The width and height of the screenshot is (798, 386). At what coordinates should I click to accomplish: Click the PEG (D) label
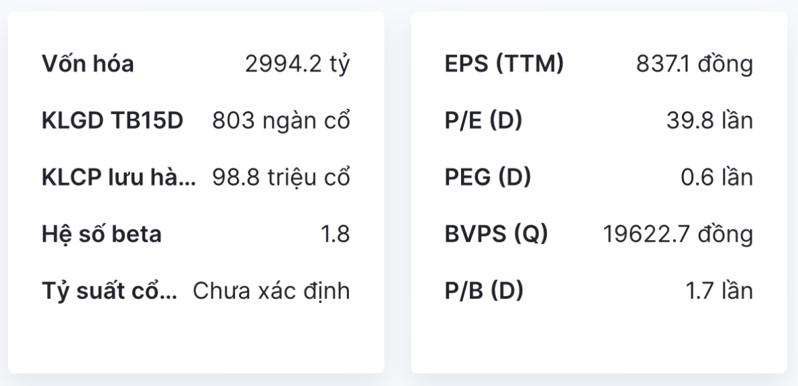[488, 178]
